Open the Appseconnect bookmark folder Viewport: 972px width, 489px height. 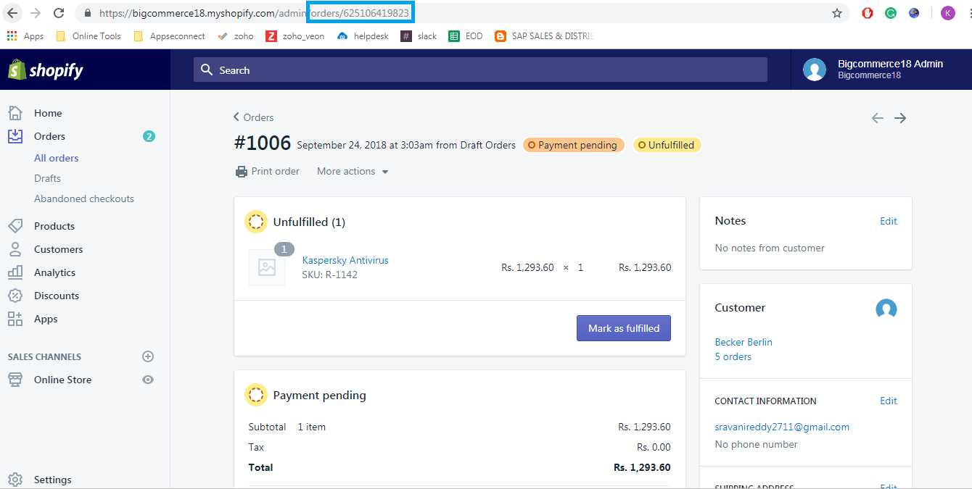(169, 35)
